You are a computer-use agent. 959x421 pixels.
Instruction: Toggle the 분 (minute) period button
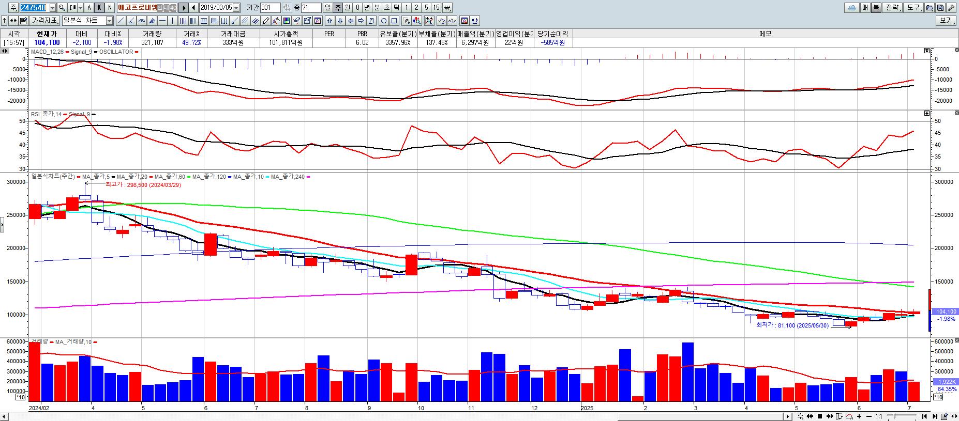click(x=376, y=8)
